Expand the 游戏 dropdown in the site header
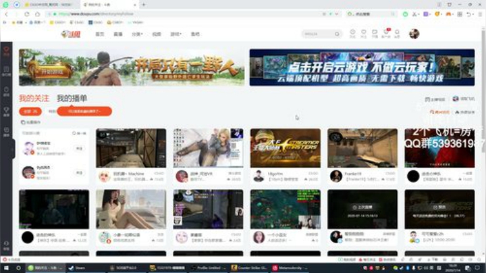Screen dimensions: 486x273 (x=175, y=34)
